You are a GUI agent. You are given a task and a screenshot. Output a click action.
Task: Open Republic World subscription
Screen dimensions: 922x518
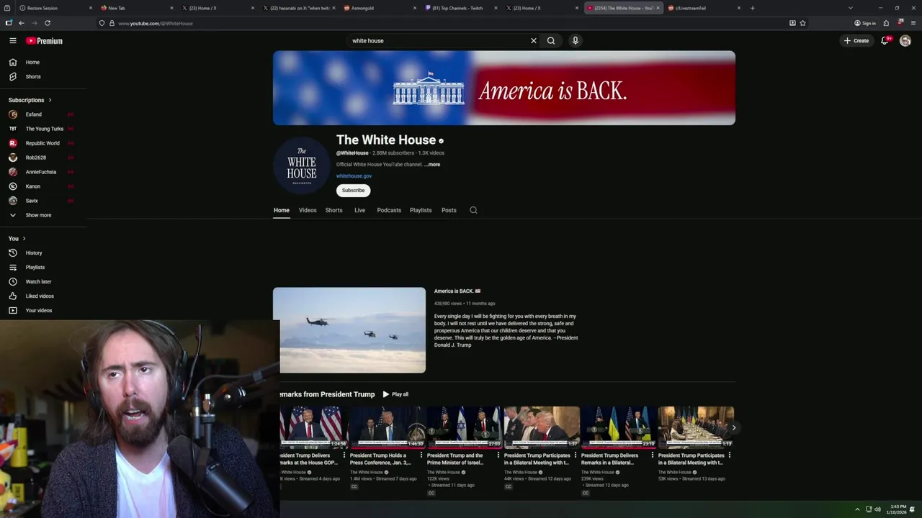coord(43,143)
